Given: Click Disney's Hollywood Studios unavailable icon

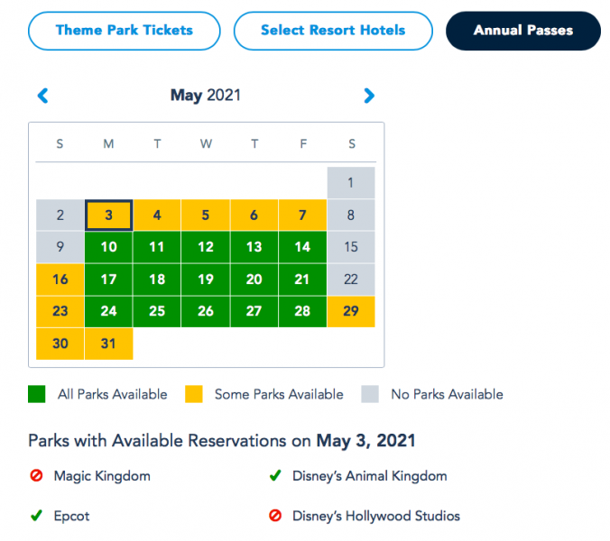Looking at the screenshot, I should click(x=275, y=517).
